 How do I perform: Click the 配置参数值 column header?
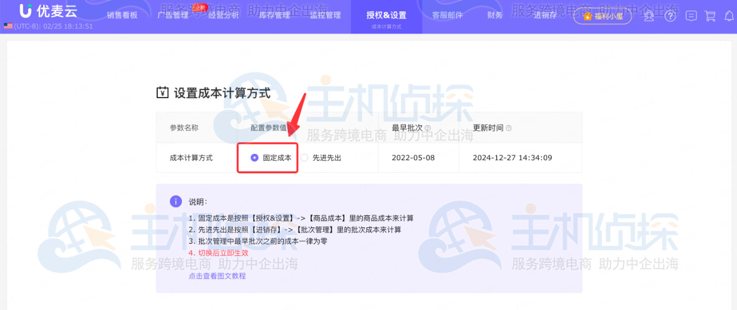click(x=268, y=128)
